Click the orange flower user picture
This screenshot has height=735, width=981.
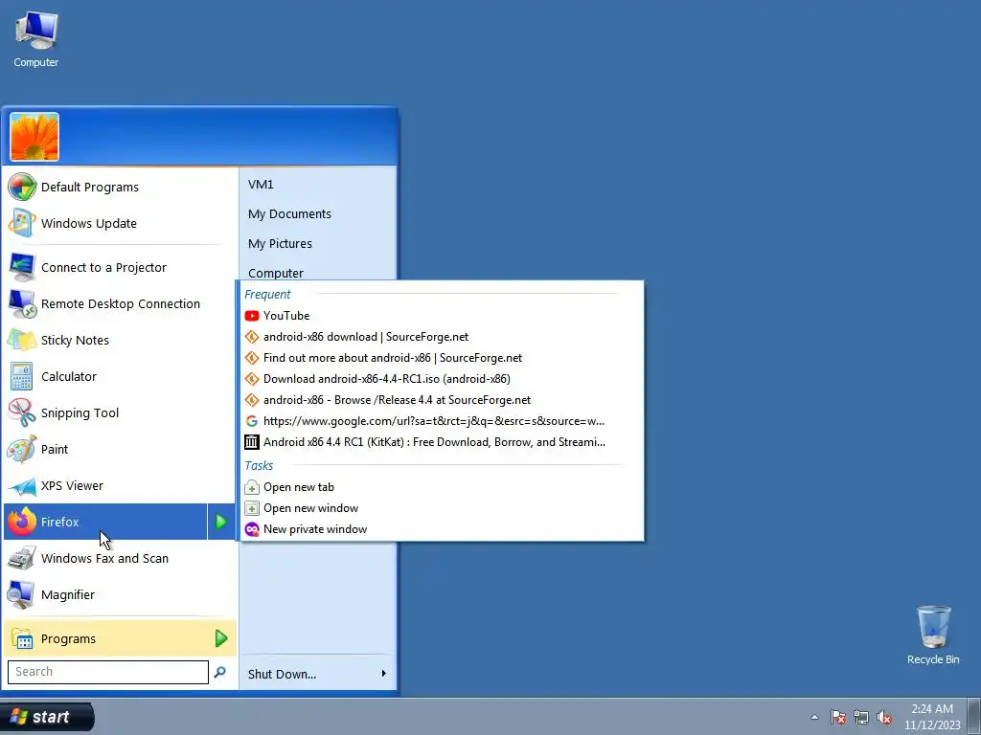[34, 137]
